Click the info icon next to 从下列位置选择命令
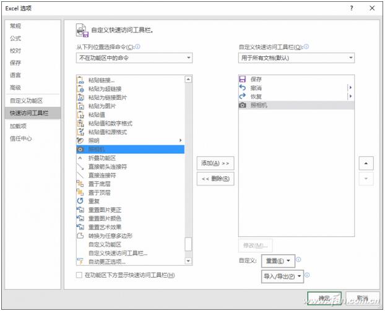The image size is (385, 311). [x=137, y=46]
